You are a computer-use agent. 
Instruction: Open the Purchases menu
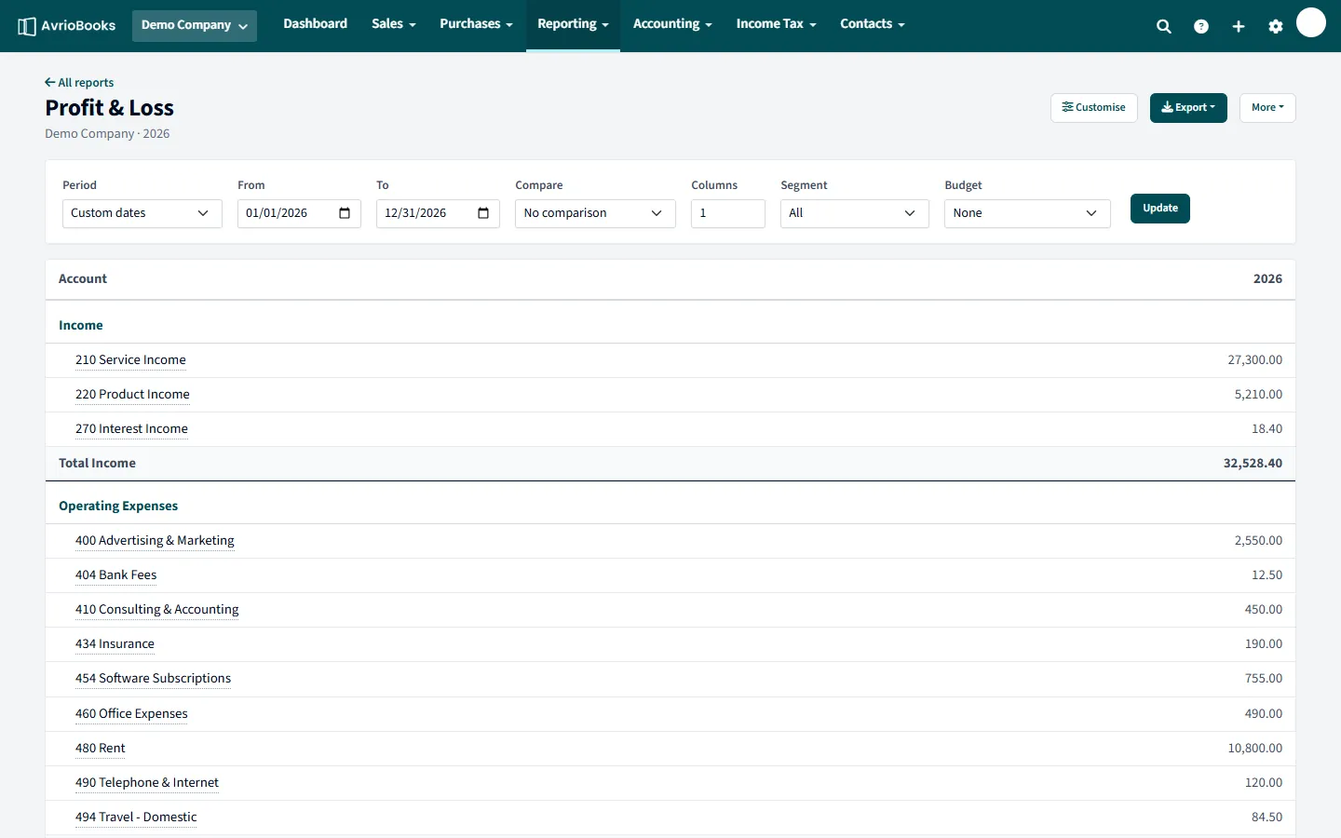477,24
